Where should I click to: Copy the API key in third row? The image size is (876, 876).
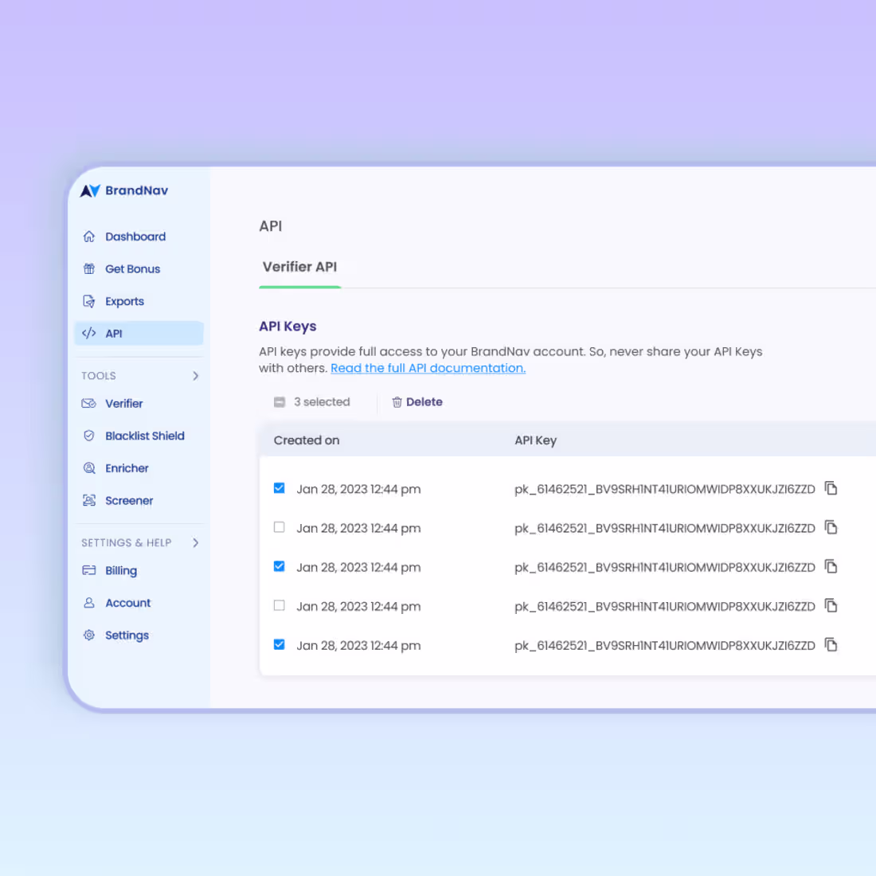(x=831, y=566)
